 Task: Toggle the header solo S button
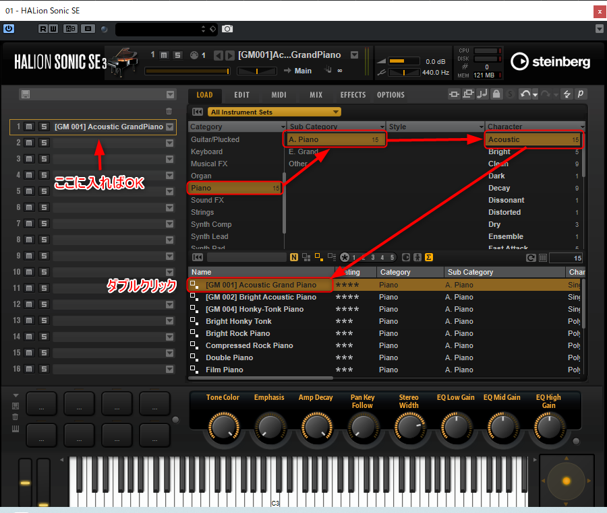click(177, 55)
